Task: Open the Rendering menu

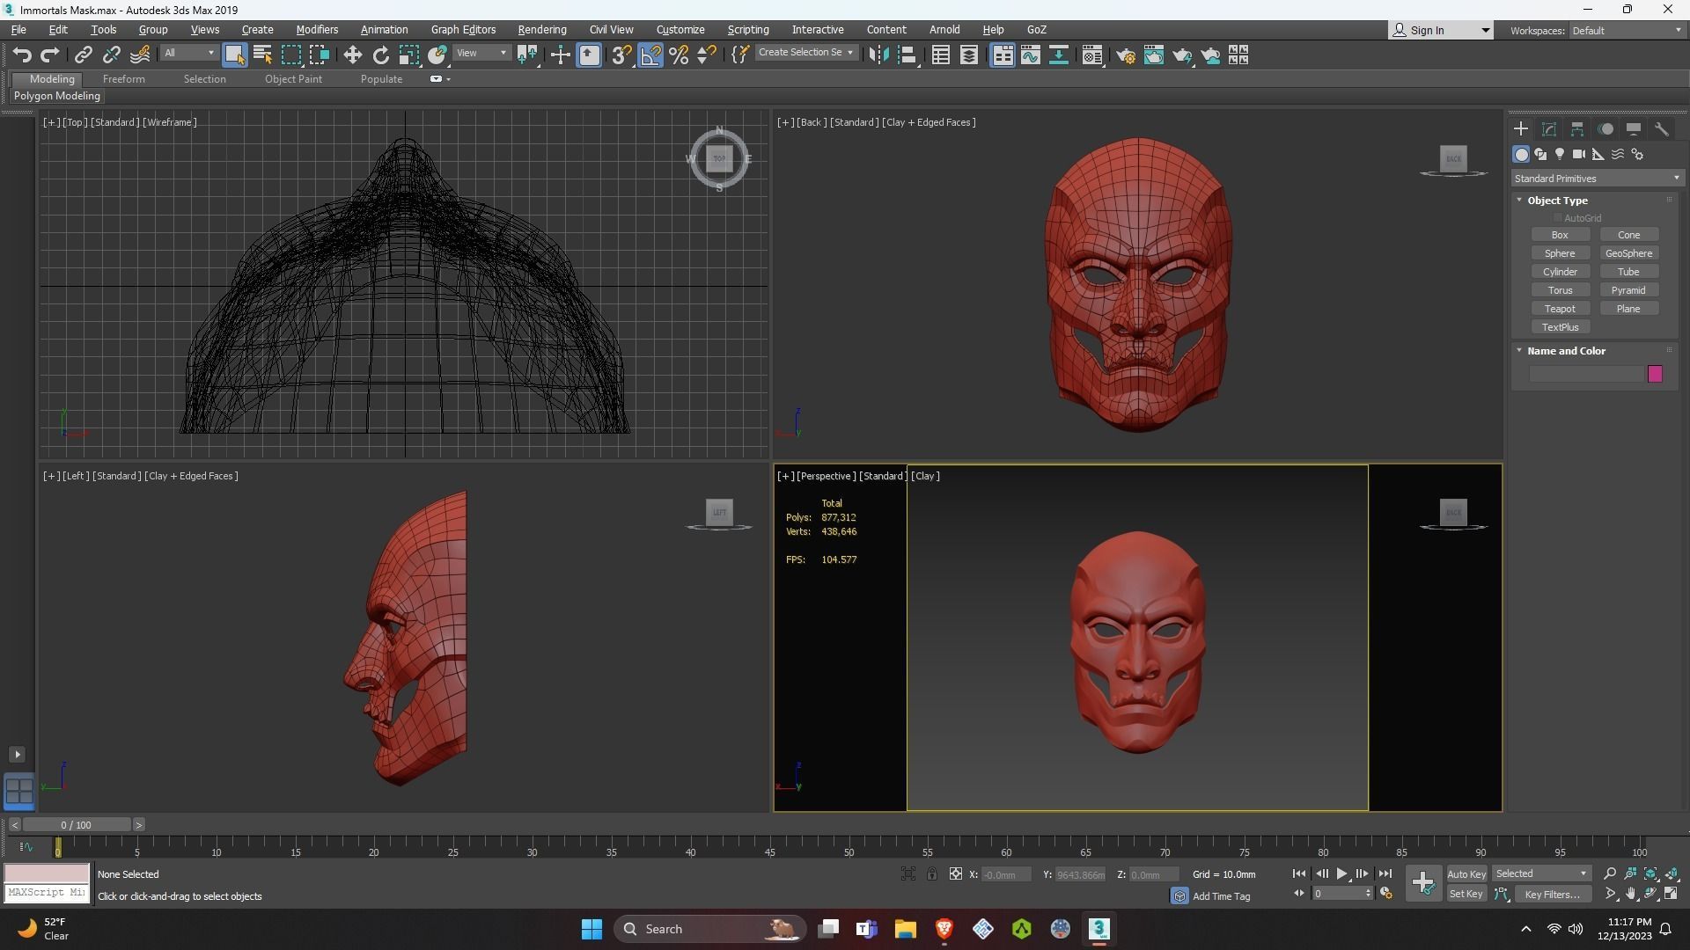Action: coord(542,30)
